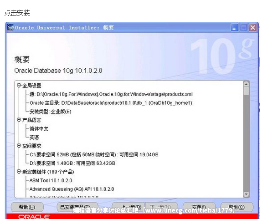Image resolution: width=262 pixels, height=219 pixels.
Task: Select the 英语 language row
Action: [x=34, y=138]
